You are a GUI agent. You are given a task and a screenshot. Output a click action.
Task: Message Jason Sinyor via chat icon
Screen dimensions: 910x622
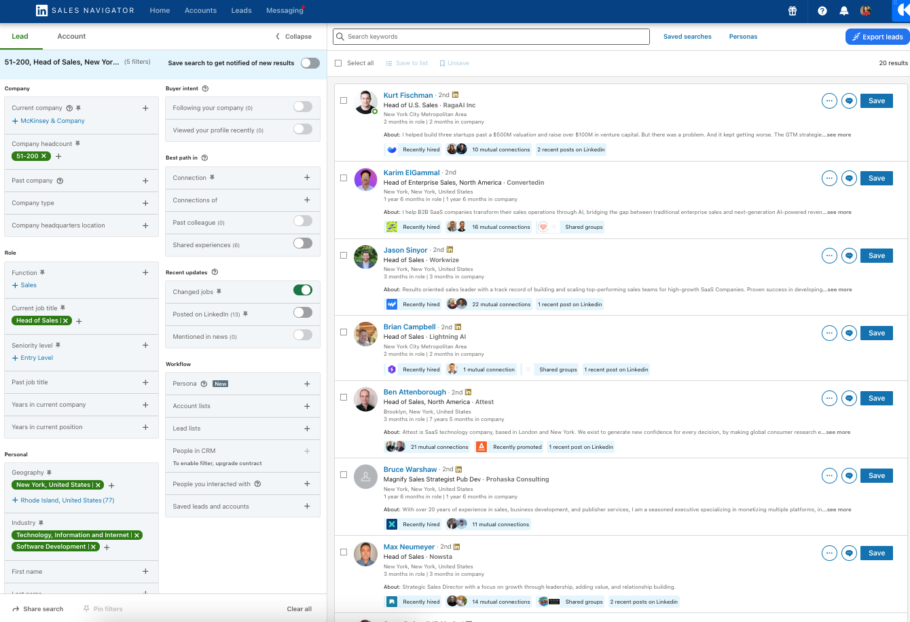(849, 255)
